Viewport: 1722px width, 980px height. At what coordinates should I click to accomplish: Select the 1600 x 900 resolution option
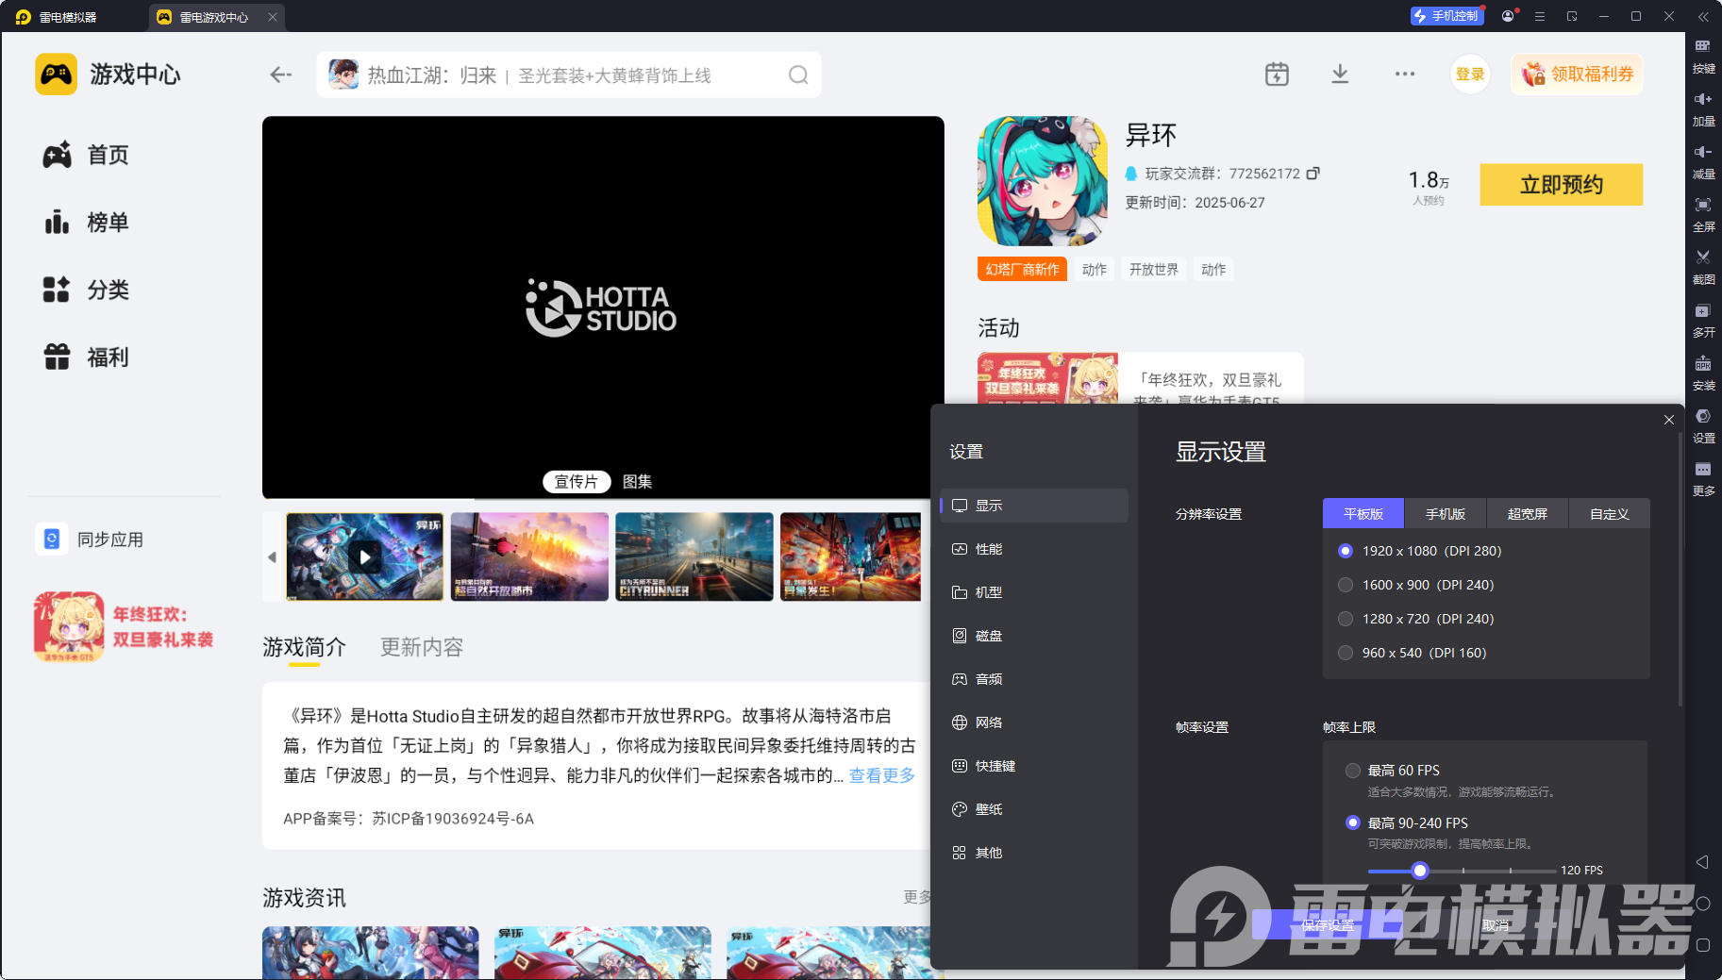[x=1346, y=585]
